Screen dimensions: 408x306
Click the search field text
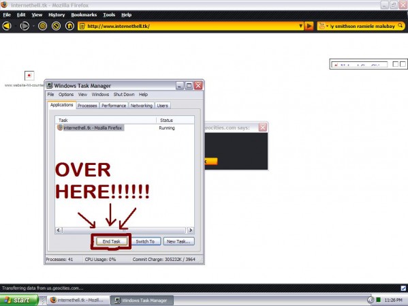pos(362,26)
